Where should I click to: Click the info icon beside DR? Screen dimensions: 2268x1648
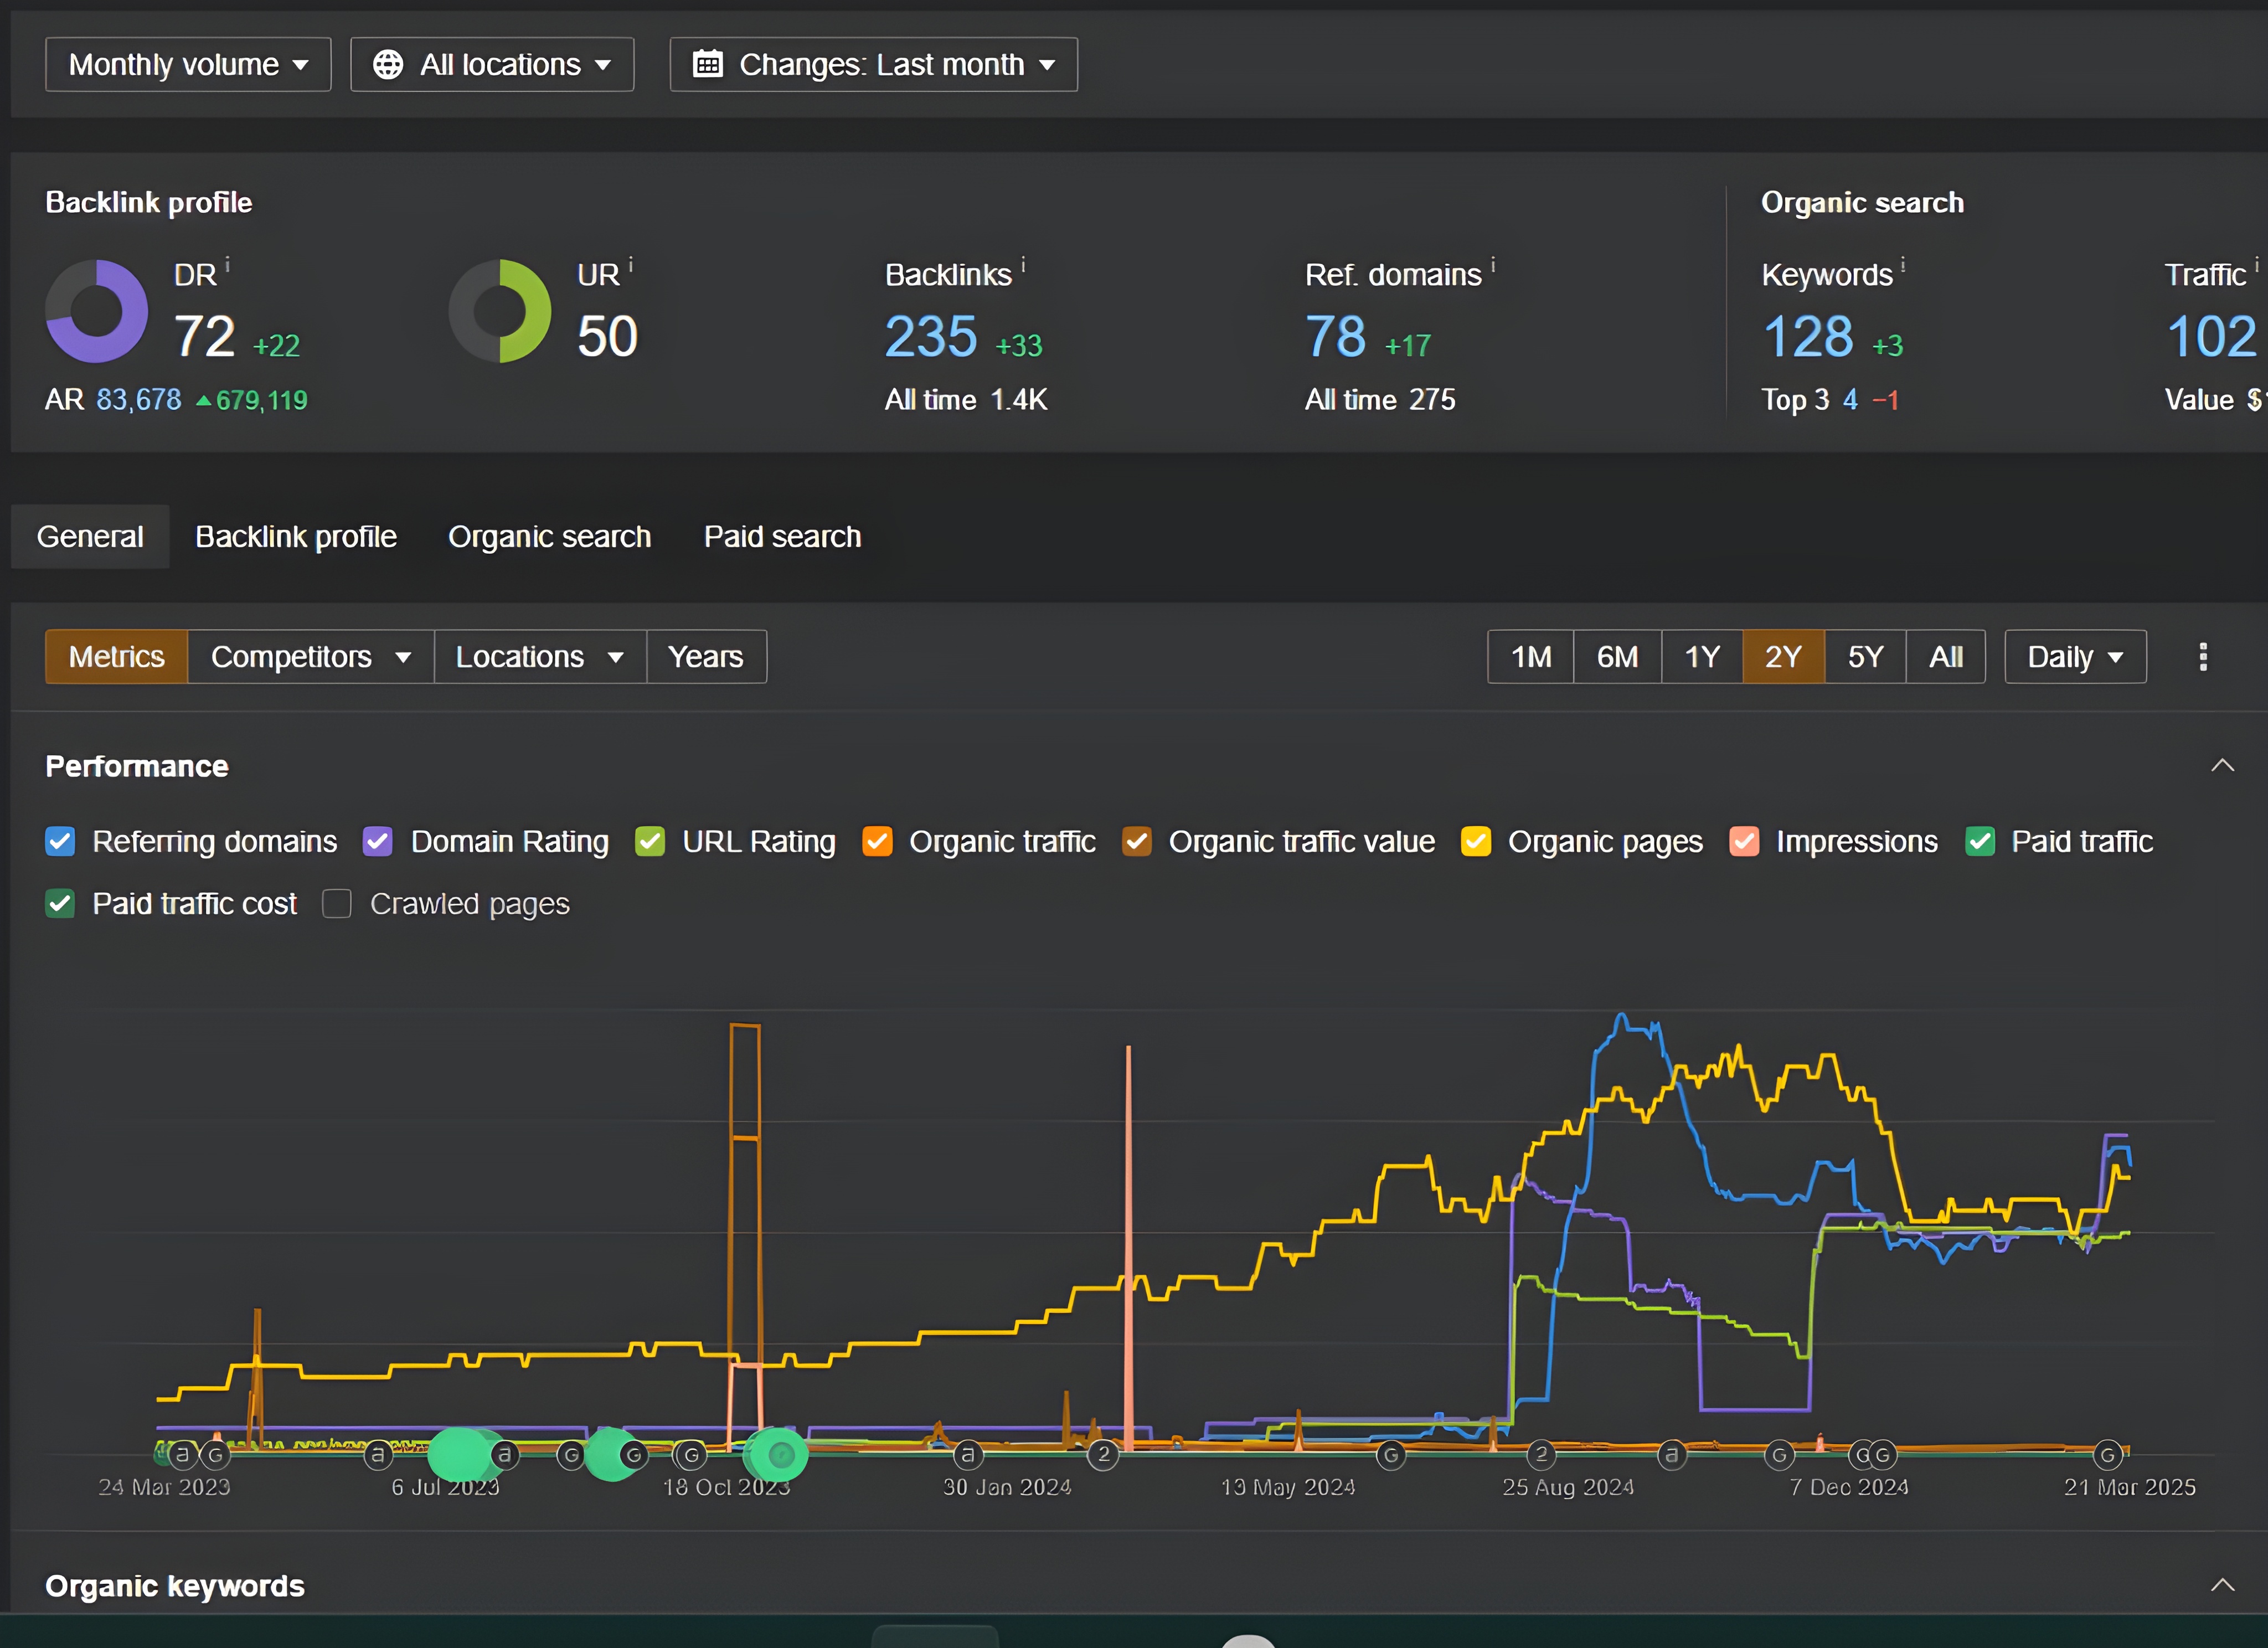(x=228, y=265)
